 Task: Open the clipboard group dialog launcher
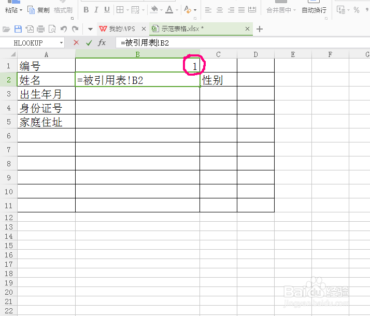[x=72, y=18]
